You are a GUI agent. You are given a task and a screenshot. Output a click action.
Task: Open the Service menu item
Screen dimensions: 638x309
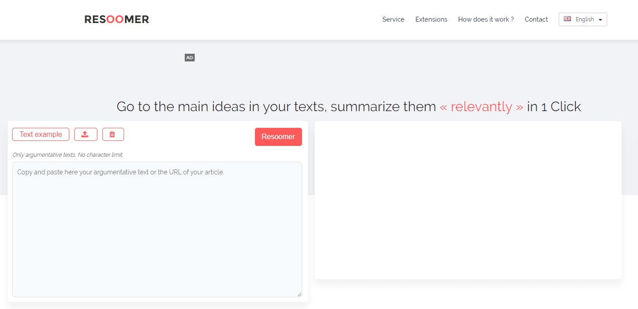[x=393, y=19]
